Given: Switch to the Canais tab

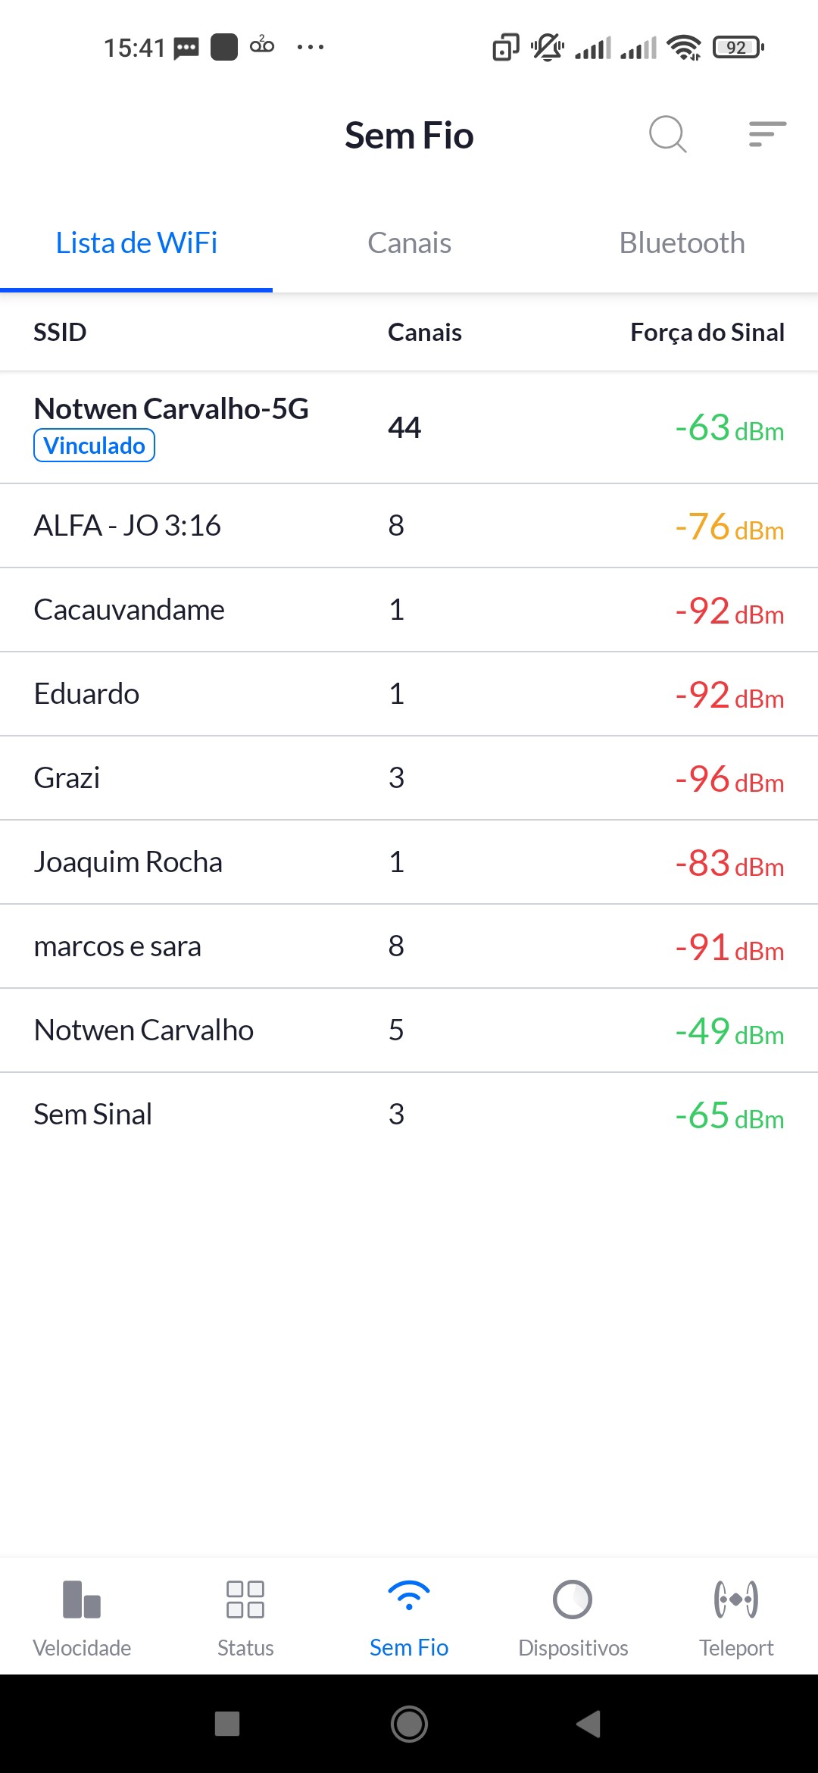Looking at the screenshot, I should 409,243.
